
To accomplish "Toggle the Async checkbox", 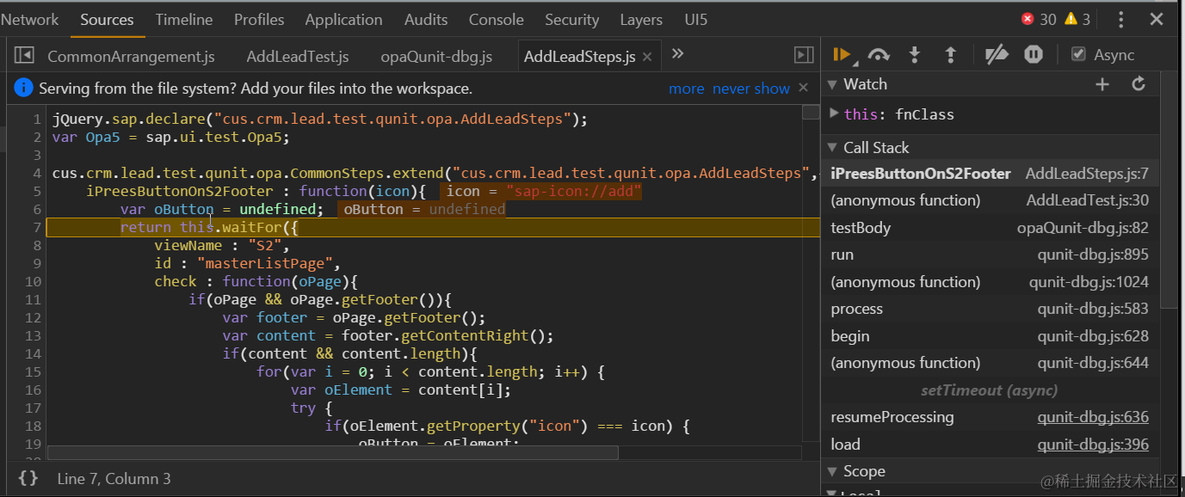I will point(1078,54).
